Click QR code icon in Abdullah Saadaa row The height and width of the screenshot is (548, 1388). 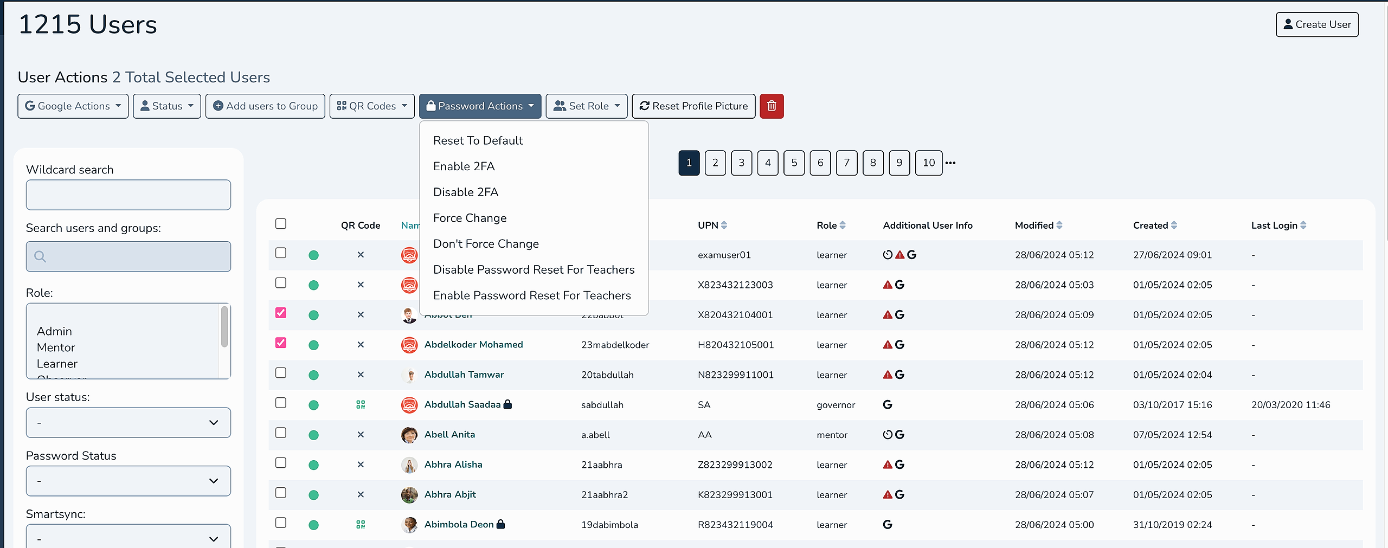pyautogui.click(x=361, y=404)
